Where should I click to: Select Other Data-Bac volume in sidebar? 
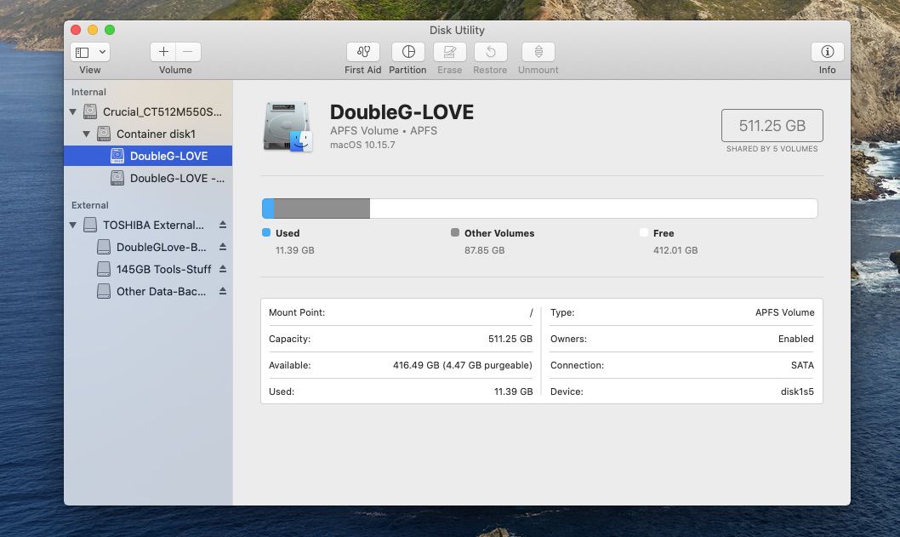(x=161, y=291)
